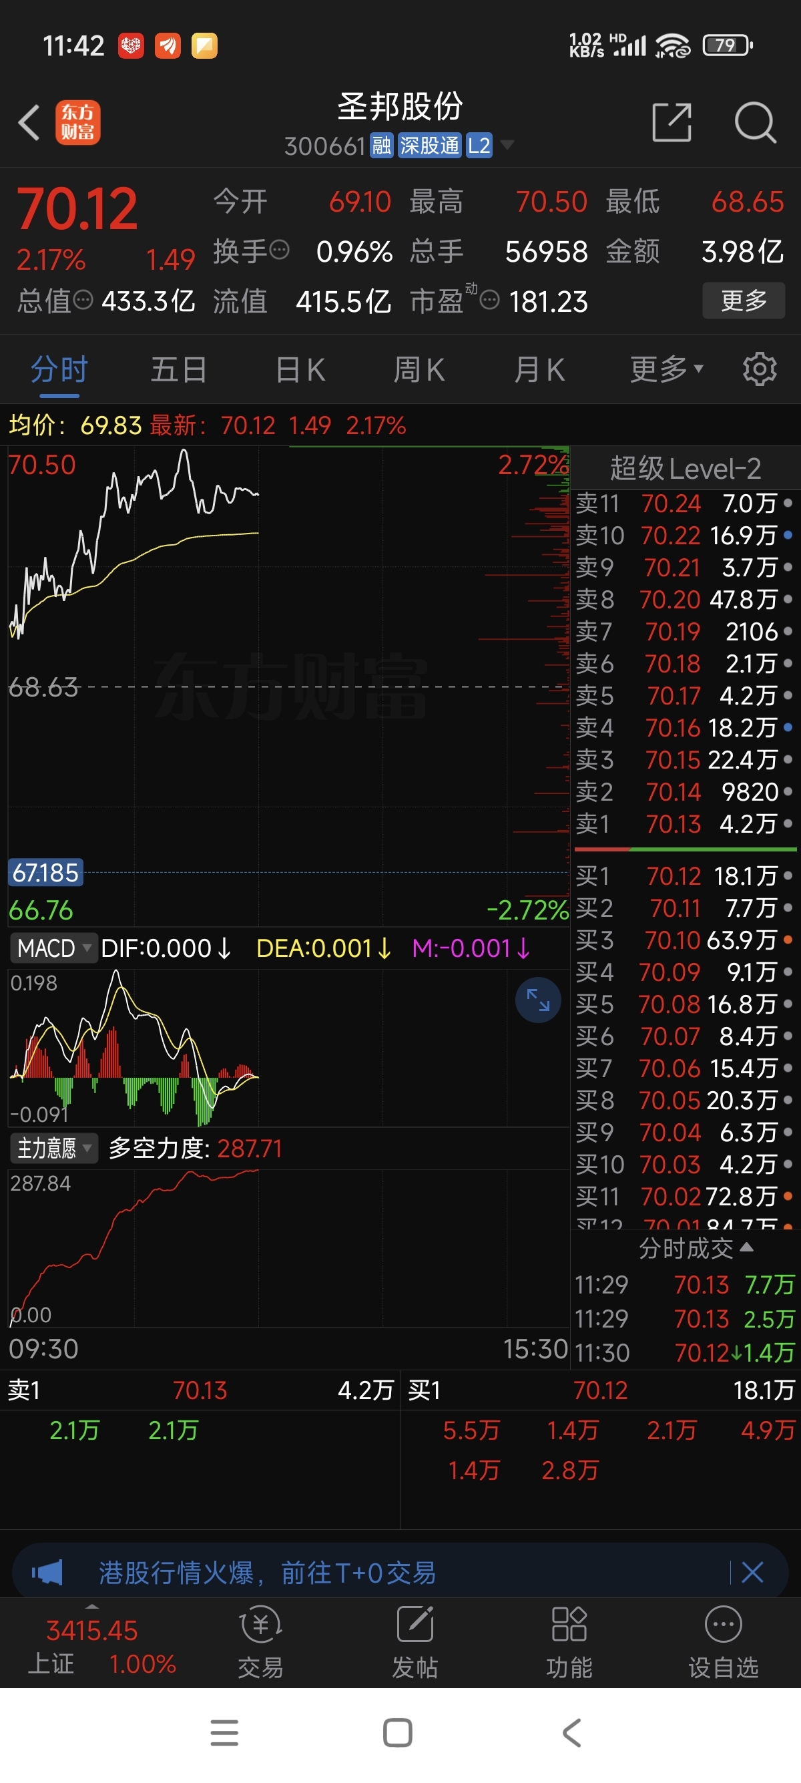Tap the bottom 卖1 70.13 queue header
The height and width of the screenshot is (1783, 801).
(201, 1390)
